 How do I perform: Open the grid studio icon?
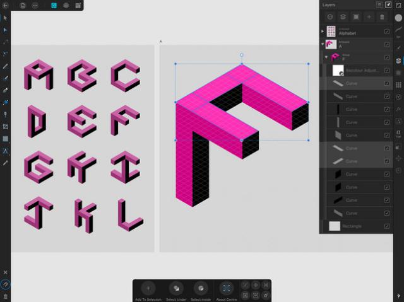pos(398,84)
